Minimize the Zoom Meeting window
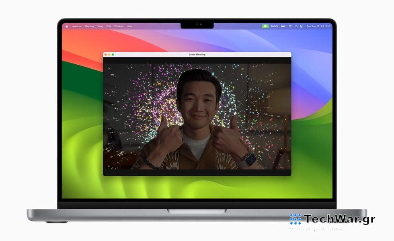The image size is (394, 241). 109,55
